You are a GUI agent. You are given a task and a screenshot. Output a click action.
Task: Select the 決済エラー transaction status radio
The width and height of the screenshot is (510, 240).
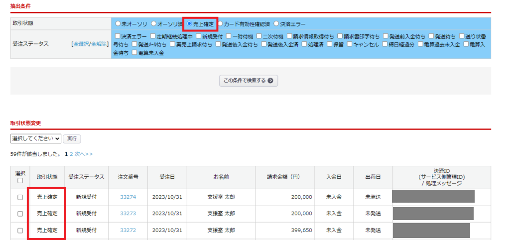tap(276, 24)
